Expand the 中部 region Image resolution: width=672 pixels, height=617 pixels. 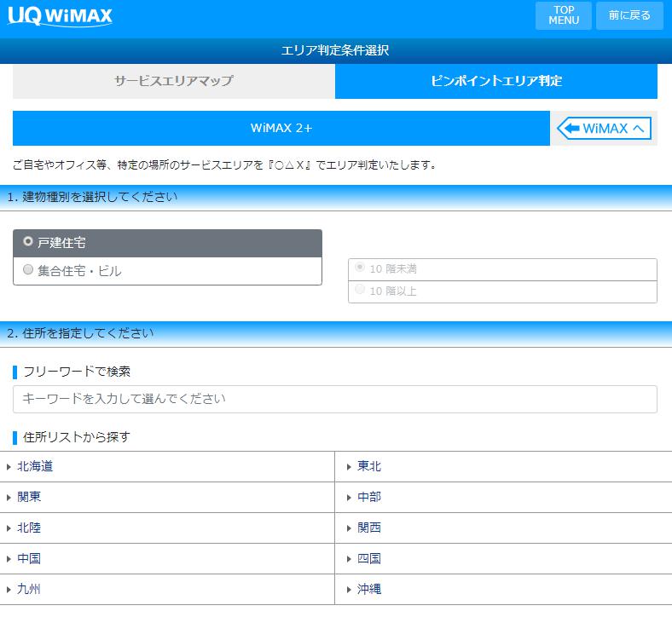pos(503,497)
